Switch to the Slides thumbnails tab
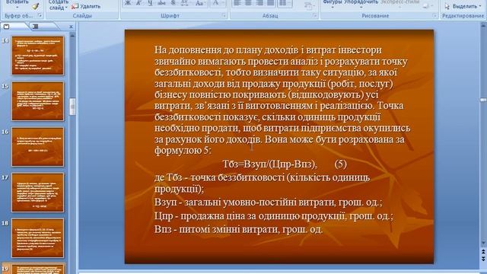 coord(7,27)
